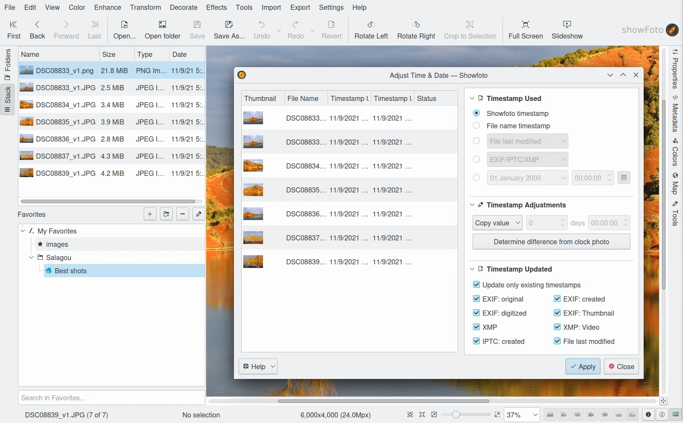Click the Apply button
Viewport: 683px width, 423px height.
pyautogui.click(x=582, y=367)
